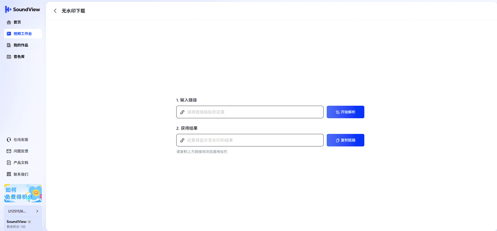Expand the LY251126 account chevron
Image resolution: width=497 pixels, height=231 pixels.
[37, 211]
